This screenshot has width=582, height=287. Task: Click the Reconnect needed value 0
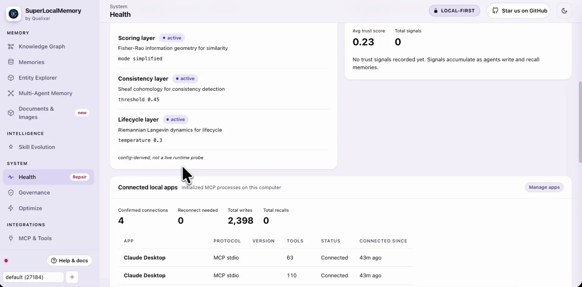[181, 221]
